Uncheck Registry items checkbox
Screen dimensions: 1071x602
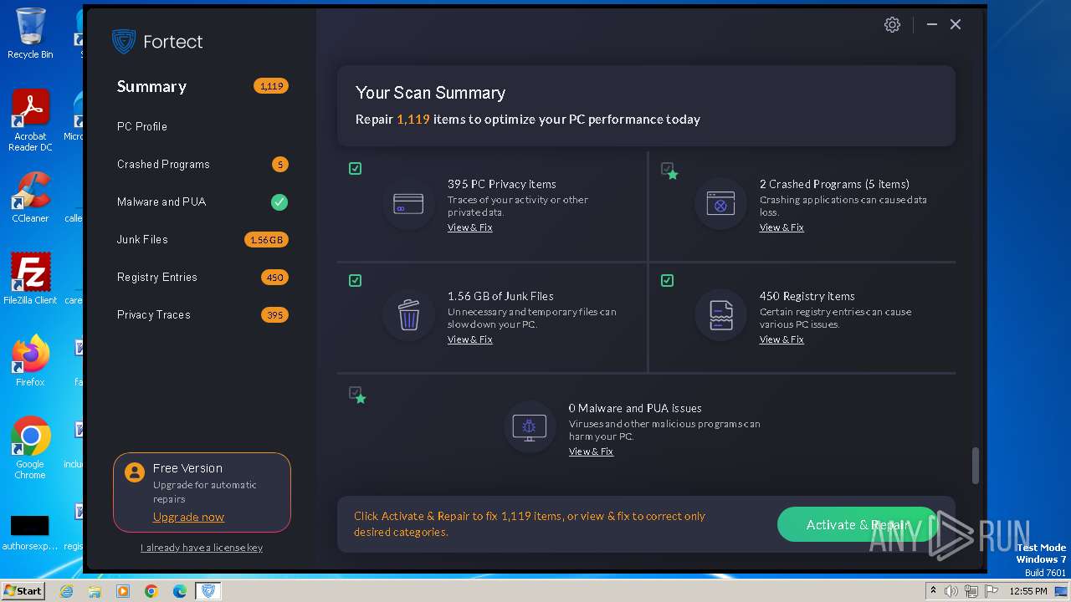pyautogui.click(x=667, y=280)
